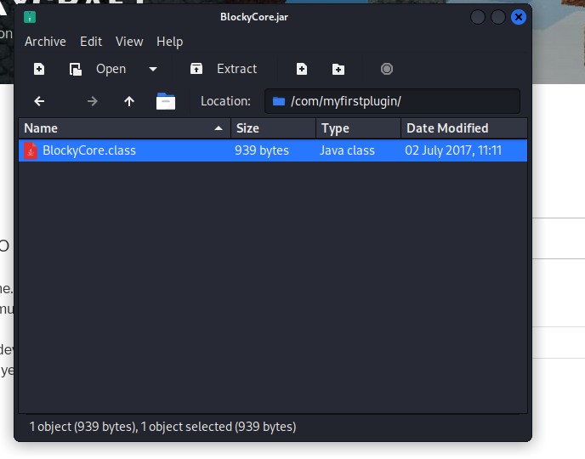
Task: Select the BlockyCore.class file
Action: (89, 150)
